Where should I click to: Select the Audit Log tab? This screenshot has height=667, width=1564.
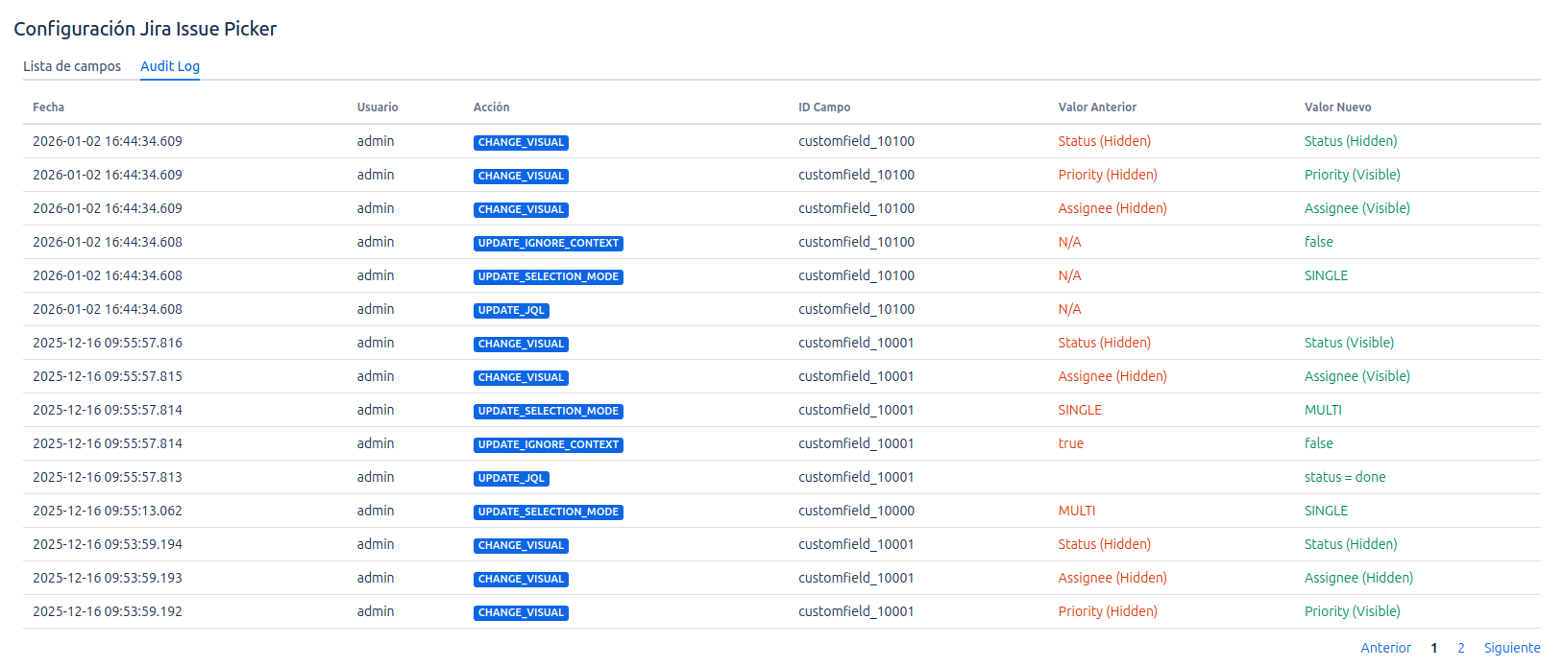point(170,66)
